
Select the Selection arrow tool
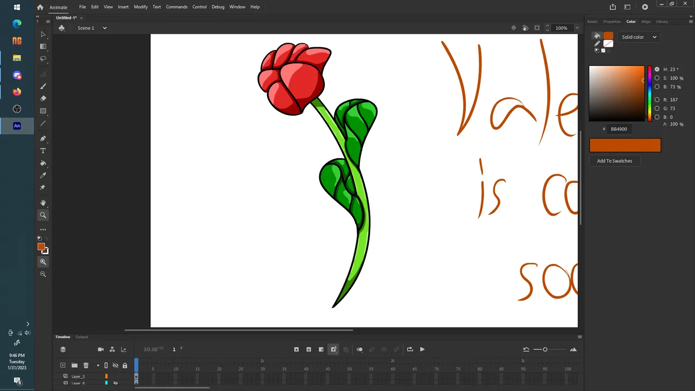point(43,34)
